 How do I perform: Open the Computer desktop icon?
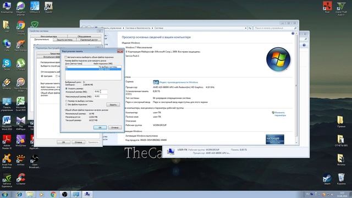7,7
